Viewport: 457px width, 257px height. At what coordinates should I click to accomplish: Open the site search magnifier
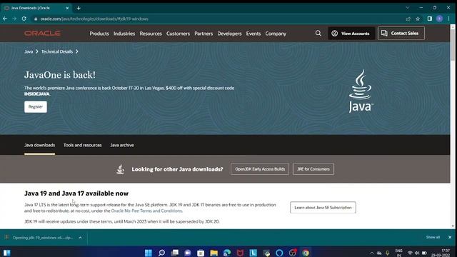pyautogui.click(x=318, y=34)
